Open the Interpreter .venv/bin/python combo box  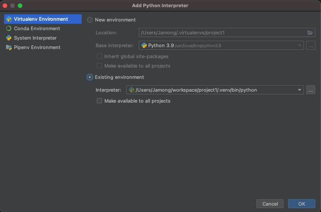pos(215,90)
